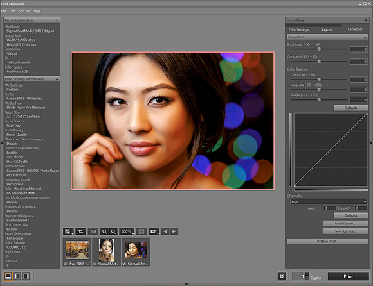The width and height of the screenshot is (373, 286).
Task: Check the middle portrait thumbnail checkbox
Action: [x=95, y=264]
